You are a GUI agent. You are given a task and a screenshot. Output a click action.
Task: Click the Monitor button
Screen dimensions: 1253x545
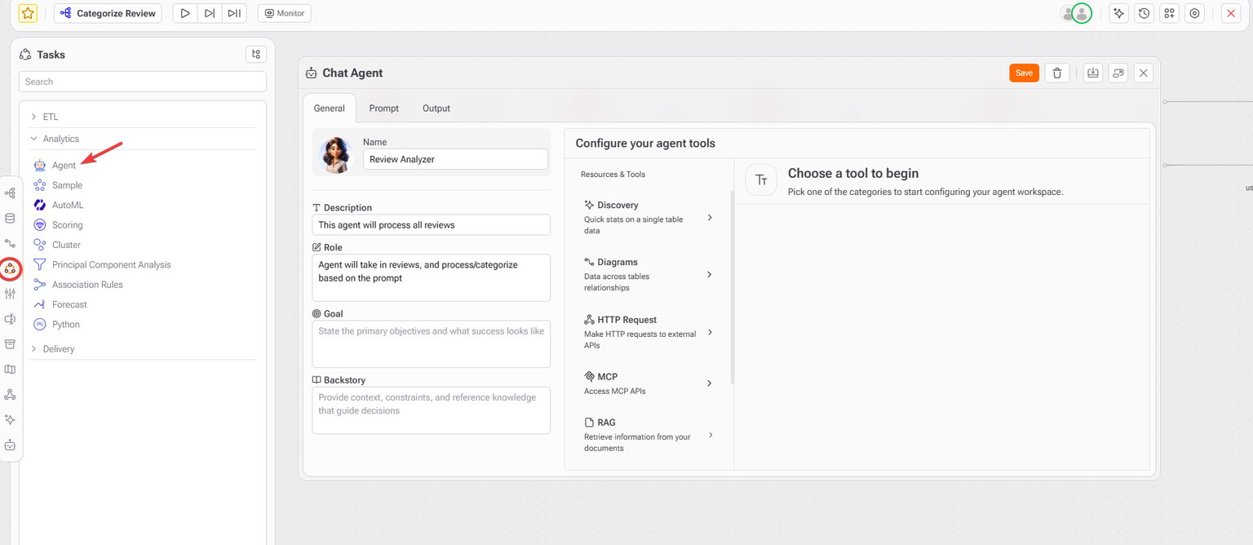284,13
